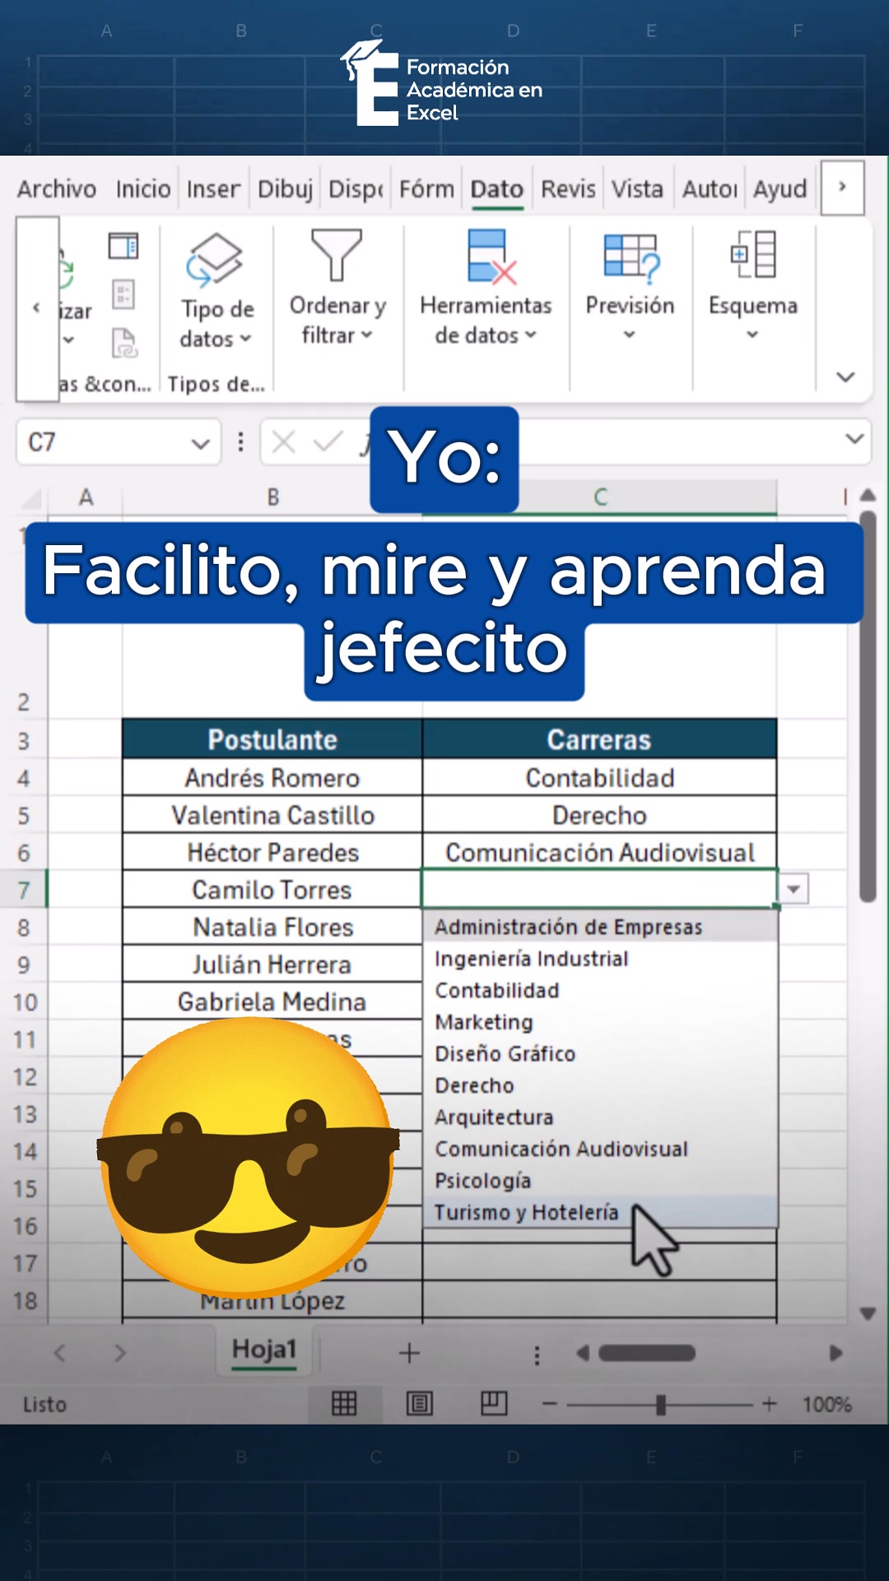
Task: Click the Name Box showing C7
Action: click(x=119, y=442)
